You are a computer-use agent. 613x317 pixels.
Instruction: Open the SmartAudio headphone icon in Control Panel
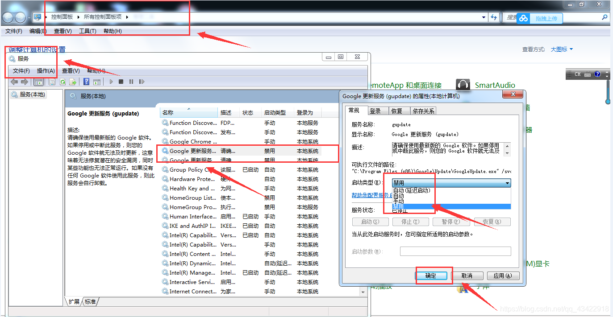pyautogui.click(x=463, y=85)
